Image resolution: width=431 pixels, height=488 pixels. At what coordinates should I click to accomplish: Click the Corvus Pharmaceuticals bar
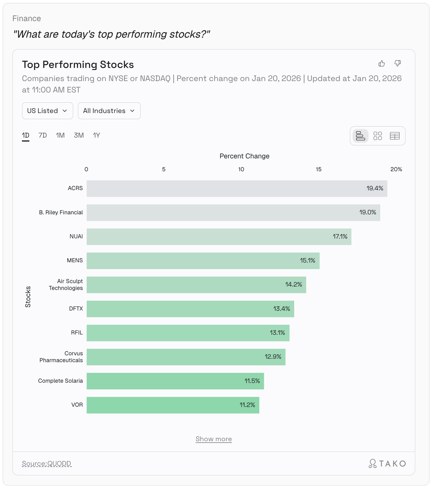pos(186,357)
